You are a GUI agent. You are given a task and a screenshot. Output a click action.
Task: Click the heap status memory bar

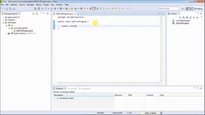point(150,113)
